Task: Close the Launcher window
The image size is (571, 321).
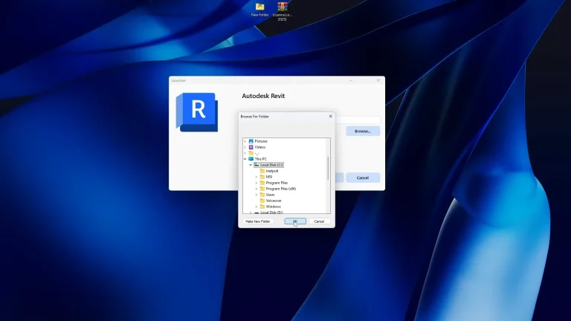Action: (378, 80)
